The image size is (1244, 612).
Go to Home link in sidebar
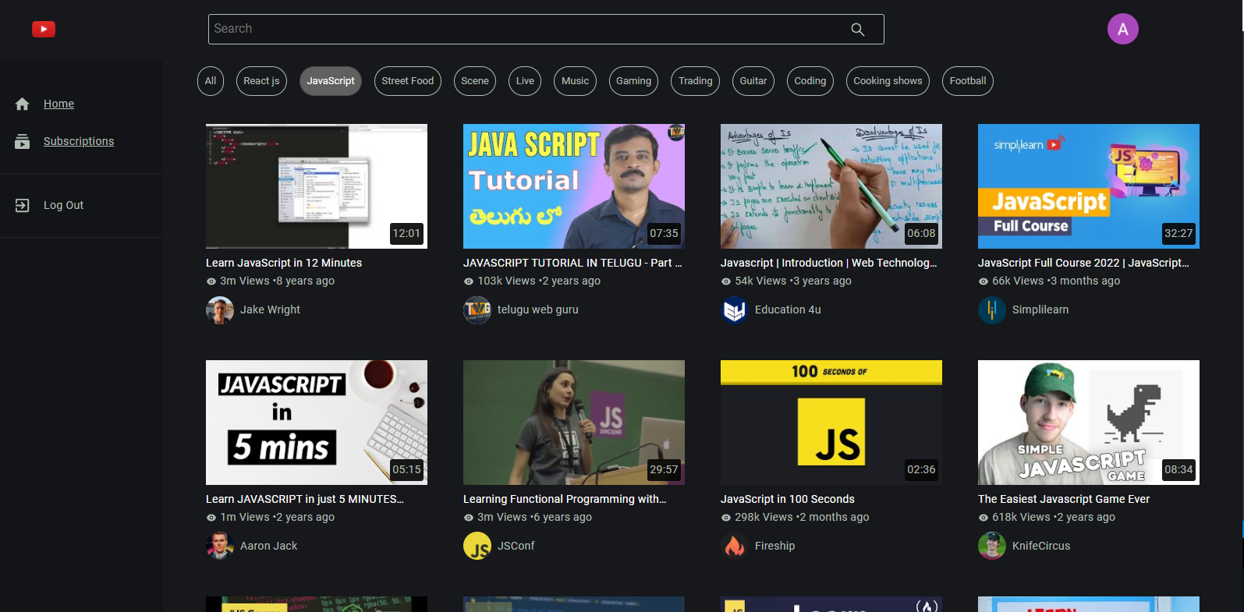(58, 104)
